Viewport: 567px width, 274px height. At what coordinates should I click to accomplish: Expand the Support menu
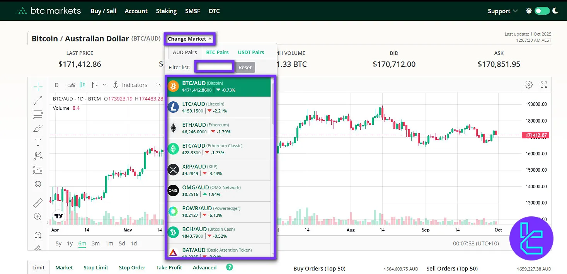pos(499,11)
